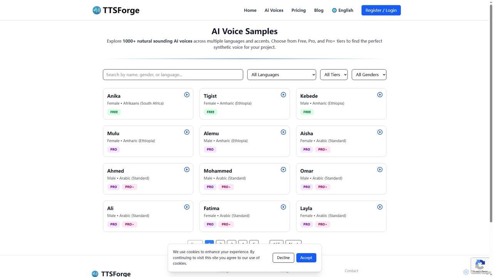Play the Ahmed voice sample

coord(187,169)
